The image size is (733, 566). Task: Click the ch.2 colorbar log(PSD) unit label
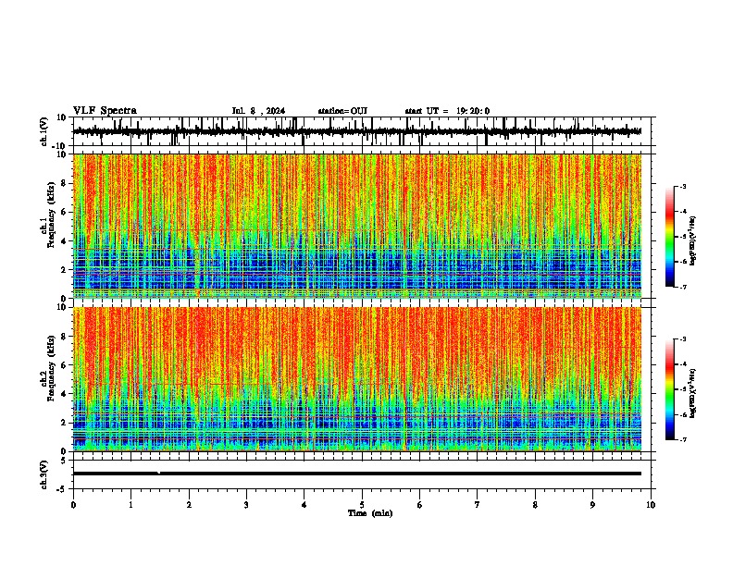click(x=692, y=393)
